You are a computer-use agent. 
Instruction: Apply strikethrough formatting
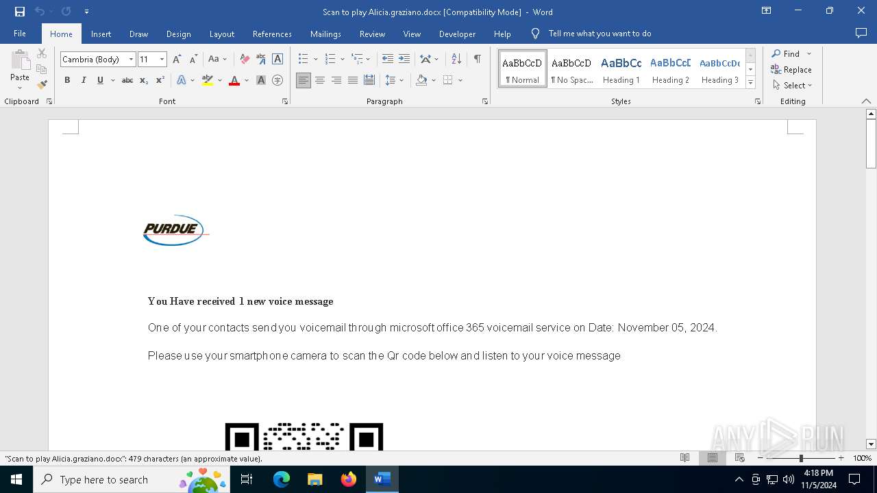point(127,80)
